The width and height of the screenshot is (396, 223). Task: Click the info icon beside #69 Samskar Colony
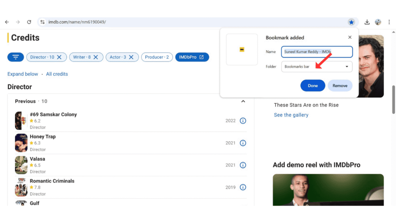click(243, 120)
